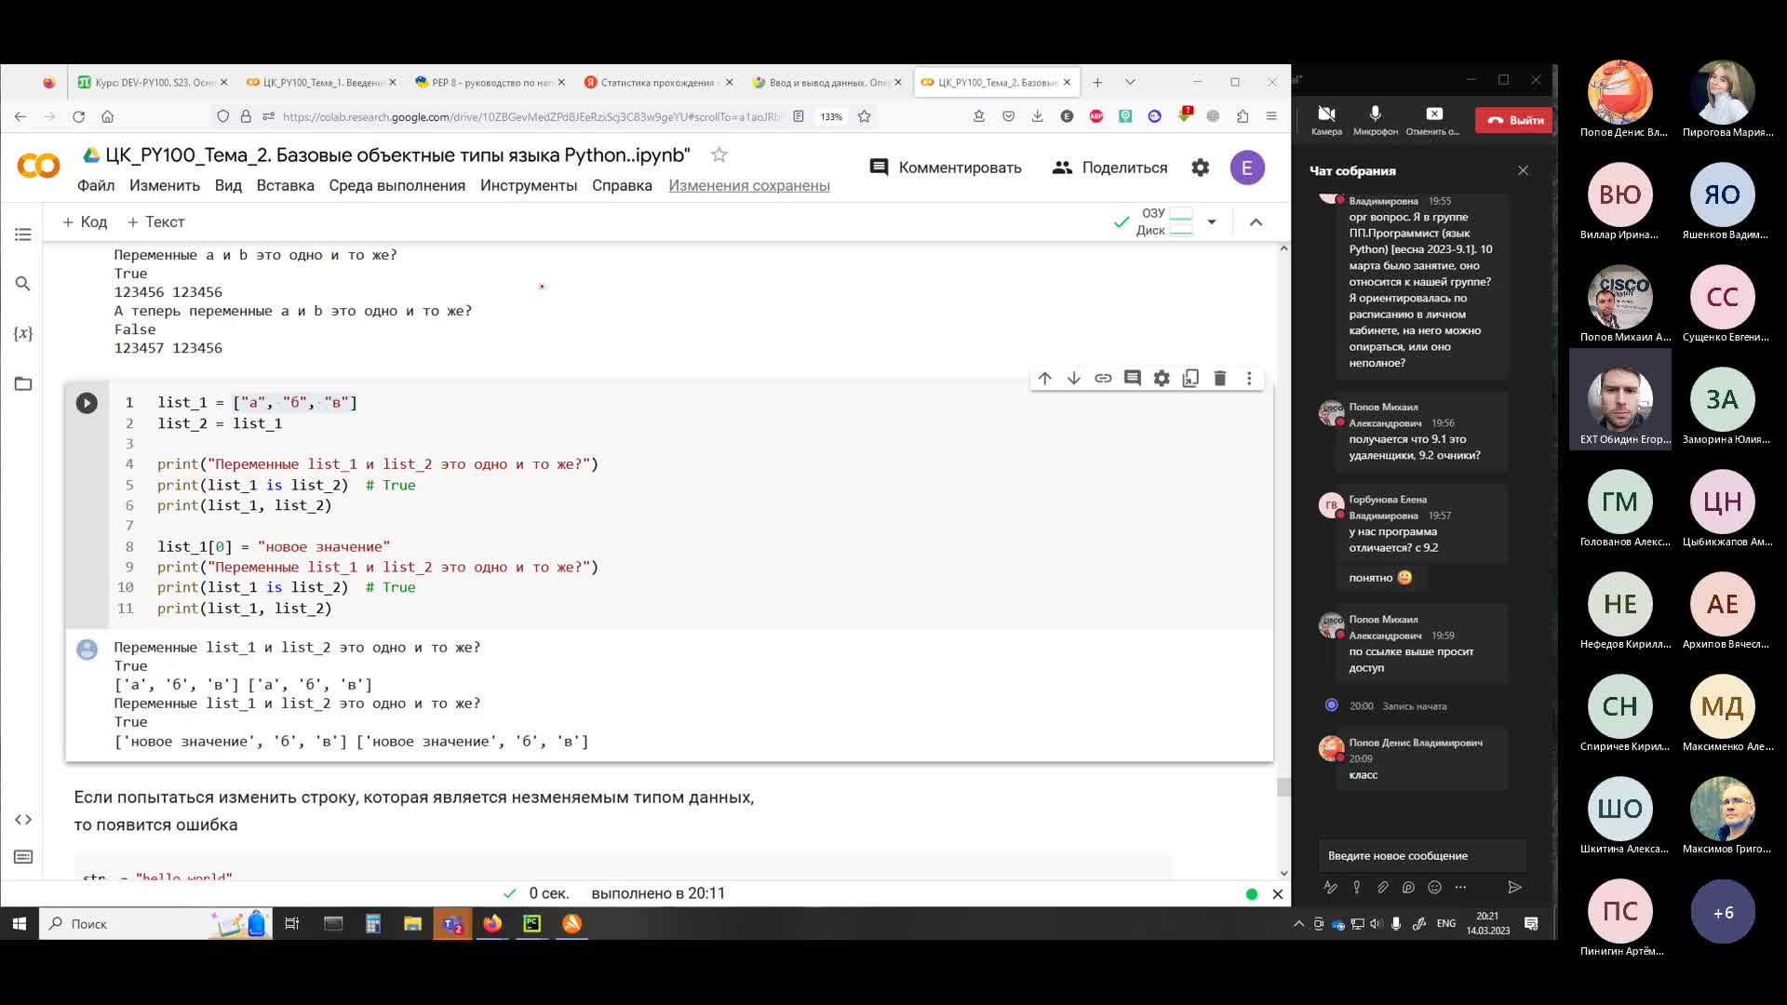Click the chat message input field
The width and height of the screenshot is (1787, 1005).
point(1421,856)
